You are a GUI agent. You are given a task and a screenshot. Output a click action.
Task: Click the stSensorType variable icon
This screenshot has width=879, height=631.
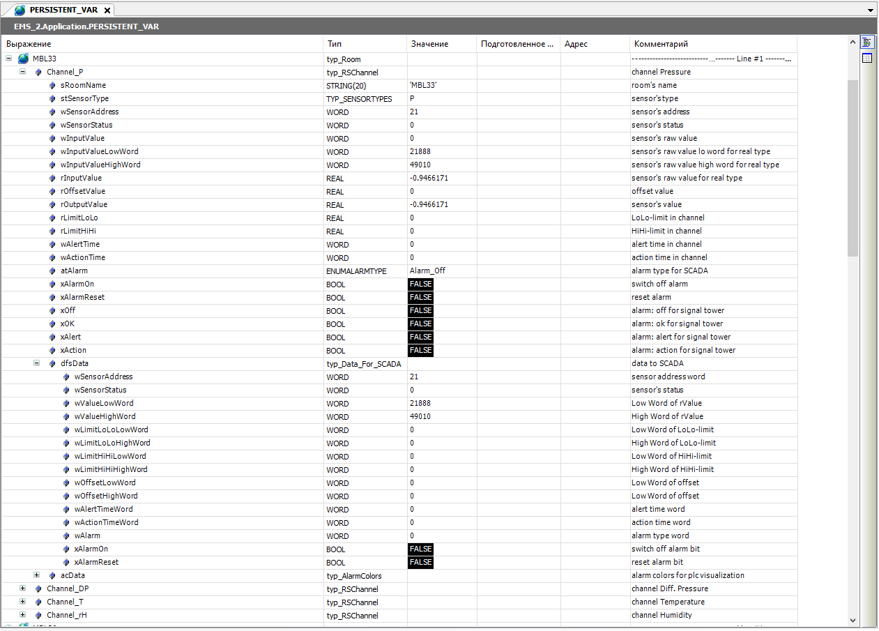point(52,98)
